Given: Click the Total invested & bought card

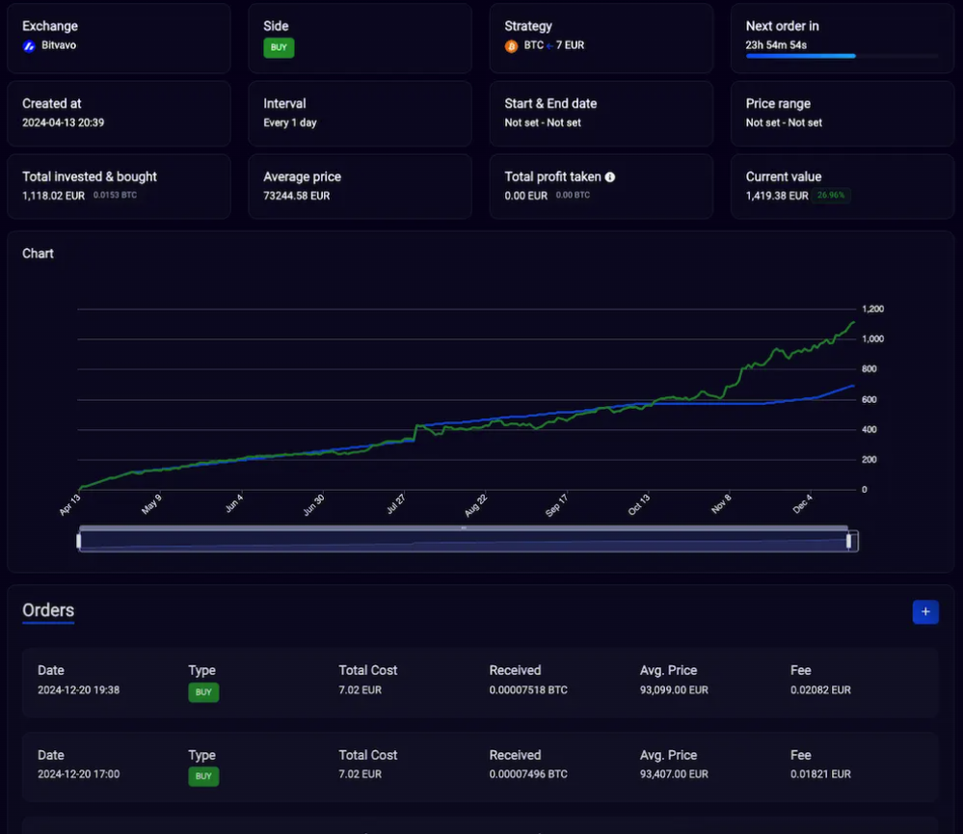Looking at the screenshot, I should point(119,186).
